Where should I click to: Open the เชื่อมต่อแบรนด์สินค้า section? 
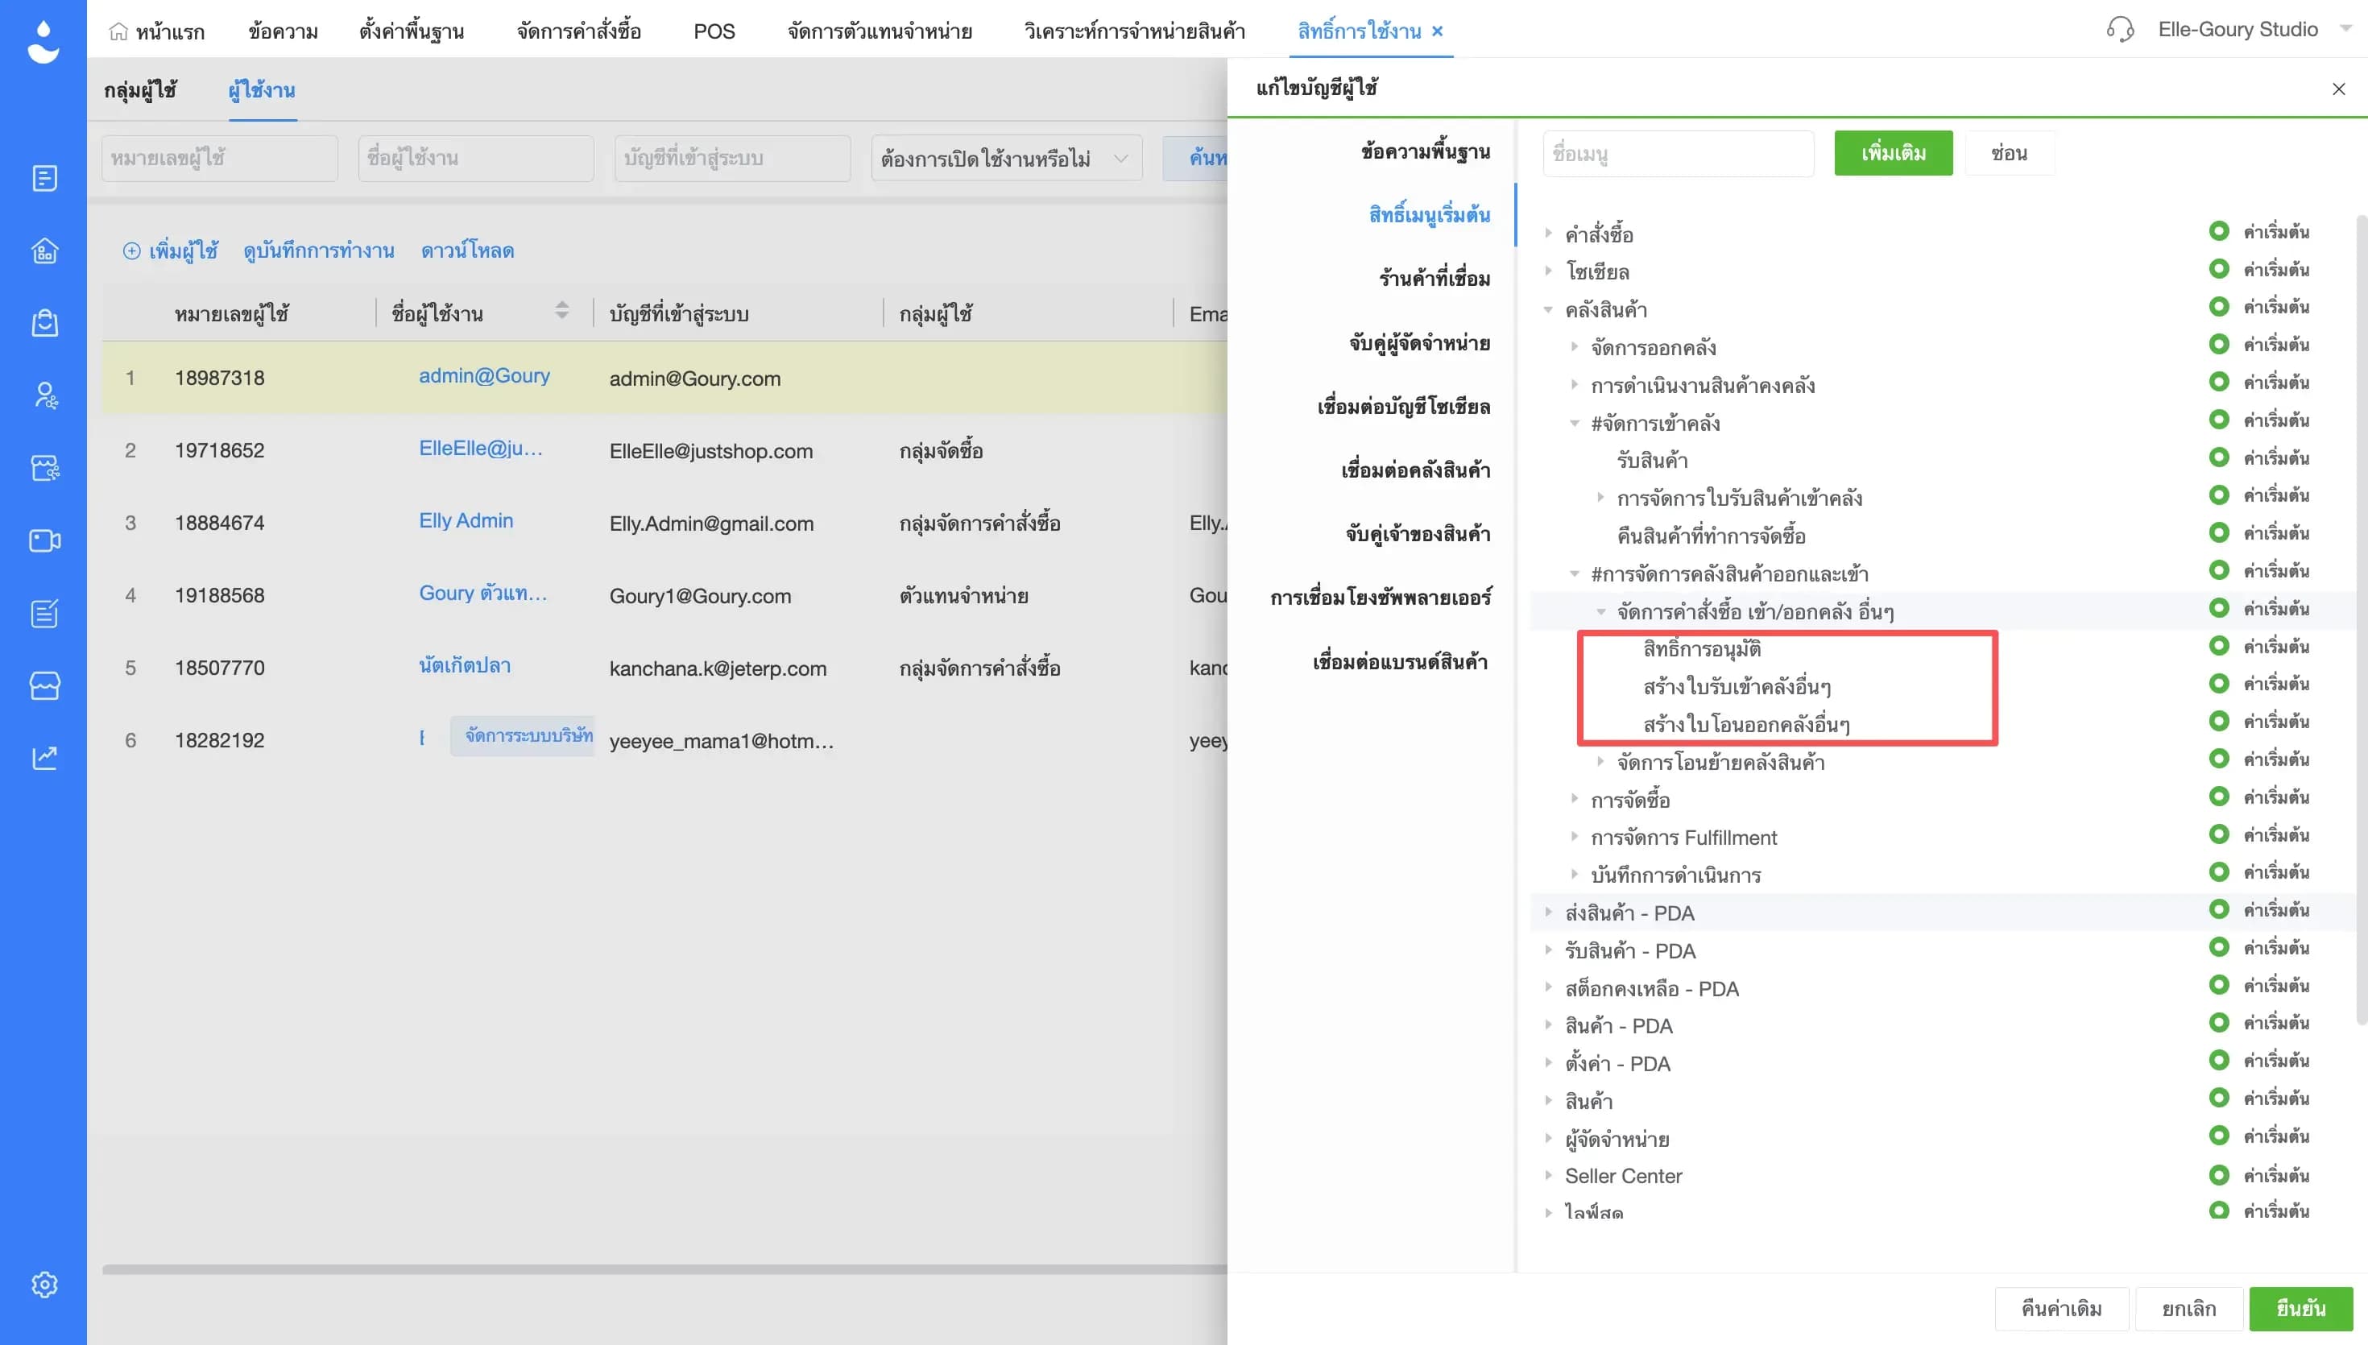1400,661
